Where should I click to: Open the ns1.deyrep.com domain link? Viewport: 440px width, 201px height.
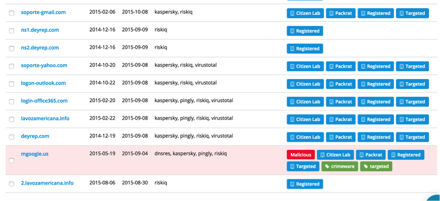pos(40,30)
